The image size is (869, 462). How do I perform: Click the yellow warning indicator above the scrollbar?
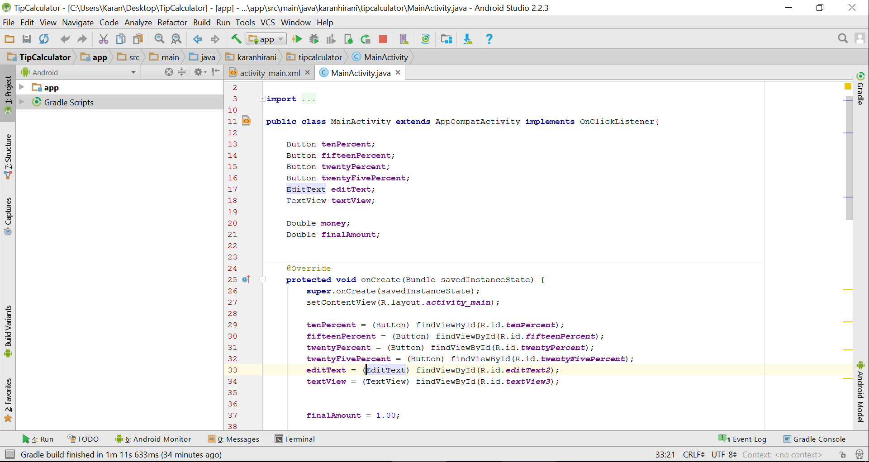(x=848, y=86)
